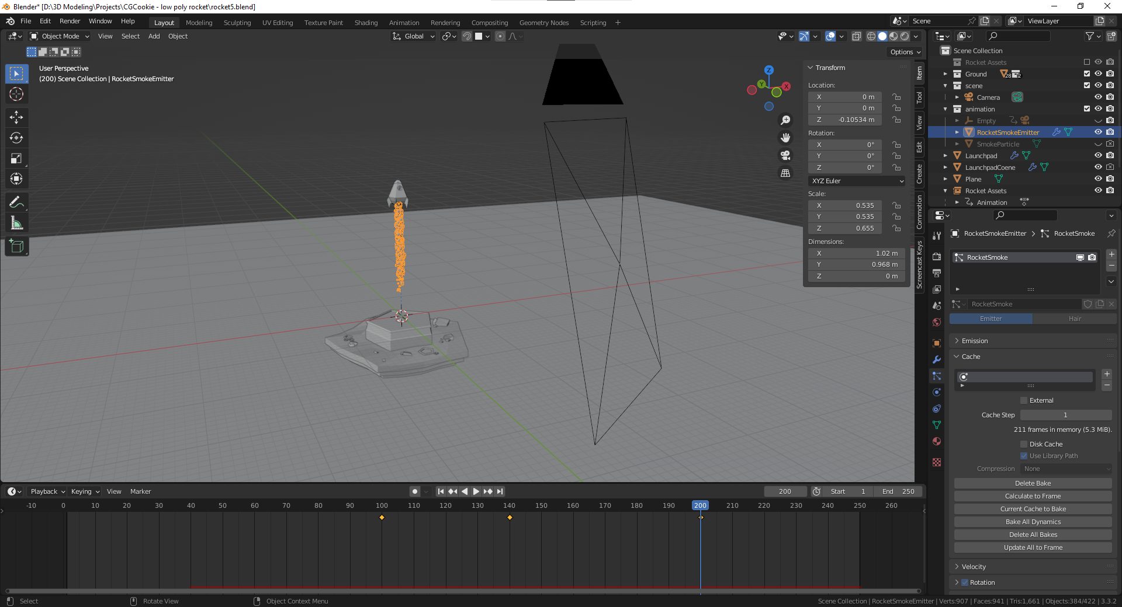
Task: Toggle camera view in viewport
Action: 785,155
